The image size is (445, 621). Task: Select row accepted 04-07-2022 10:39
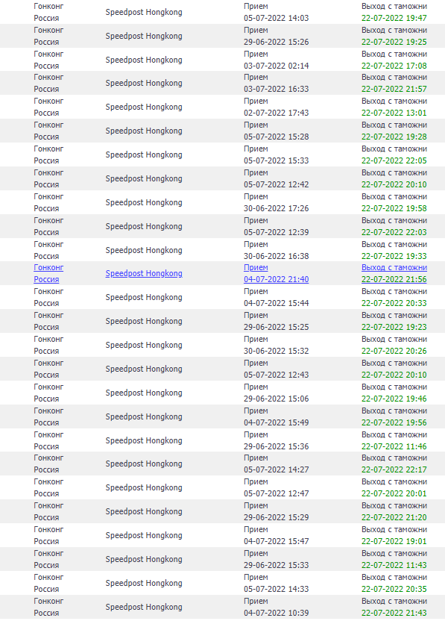(x=222, y=607)
